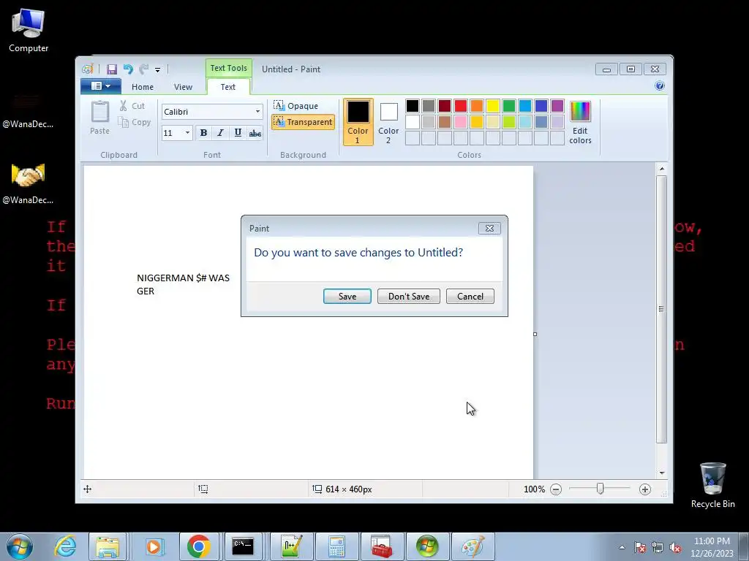This screenshot has height=561, width=749.
Task: Click Internet Explorer in the taskbar
Action: (x=65, y=546)
